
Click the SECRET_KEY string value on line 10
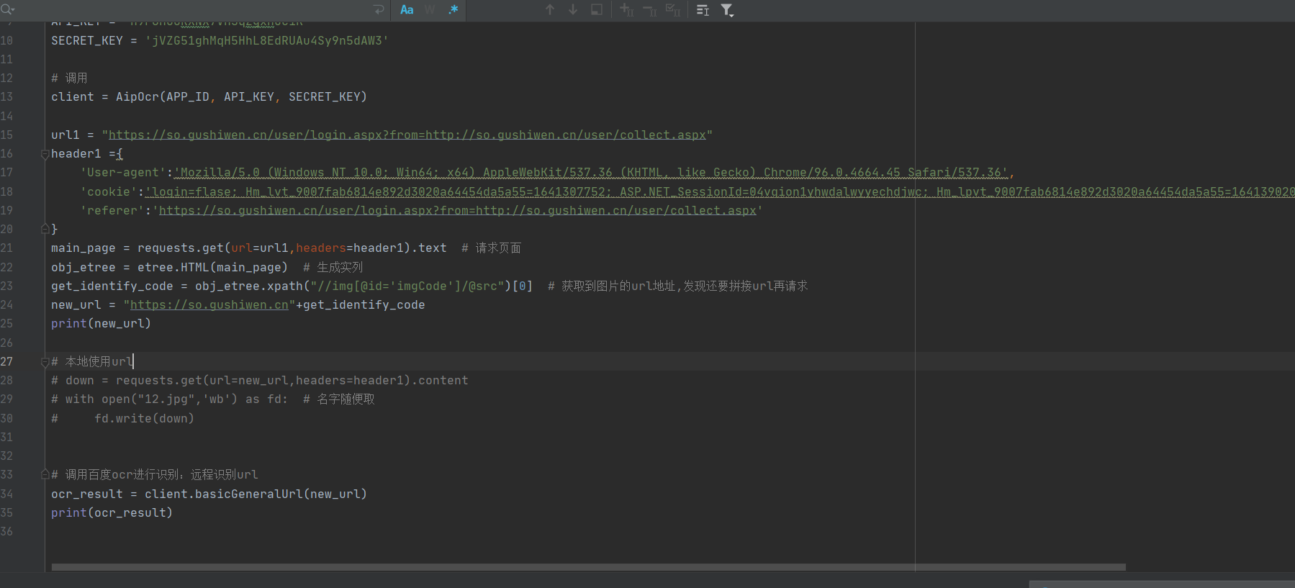pos(266,41)
